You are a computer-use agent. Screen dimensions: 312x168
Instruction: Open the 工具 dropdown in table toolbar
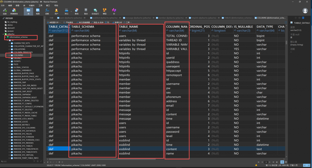coord(128,22)
